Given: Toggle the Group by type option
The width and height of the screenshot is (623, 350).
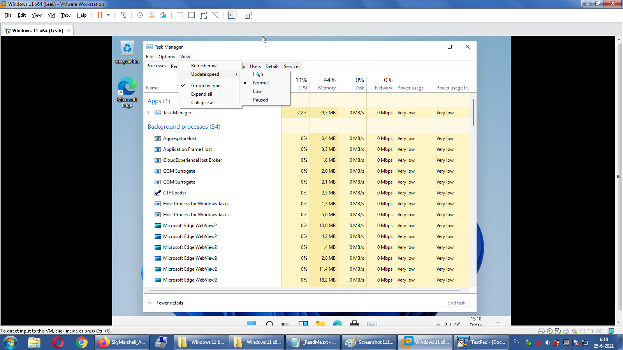Looking at the screenshot, I should coord(206,86).
